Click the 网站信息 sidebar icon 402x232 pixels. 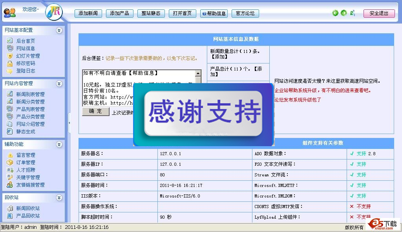click(x=10, y=48)
